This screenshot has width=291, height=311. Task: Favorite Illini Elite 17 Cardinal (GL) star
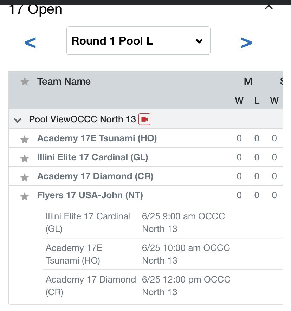coord(25,158)
